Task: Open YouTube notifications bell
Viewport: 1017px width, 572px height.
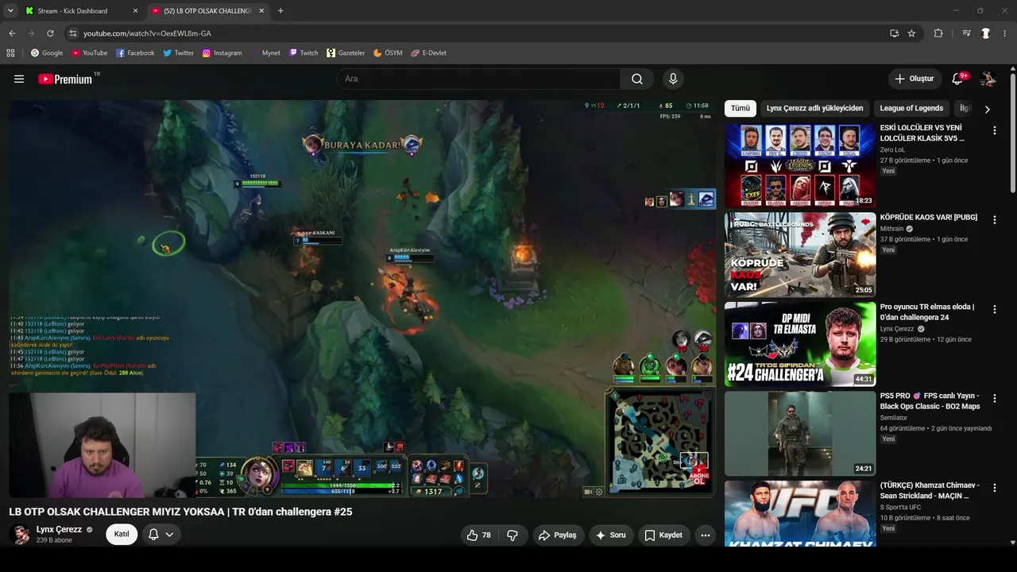Action: (958, 79)
